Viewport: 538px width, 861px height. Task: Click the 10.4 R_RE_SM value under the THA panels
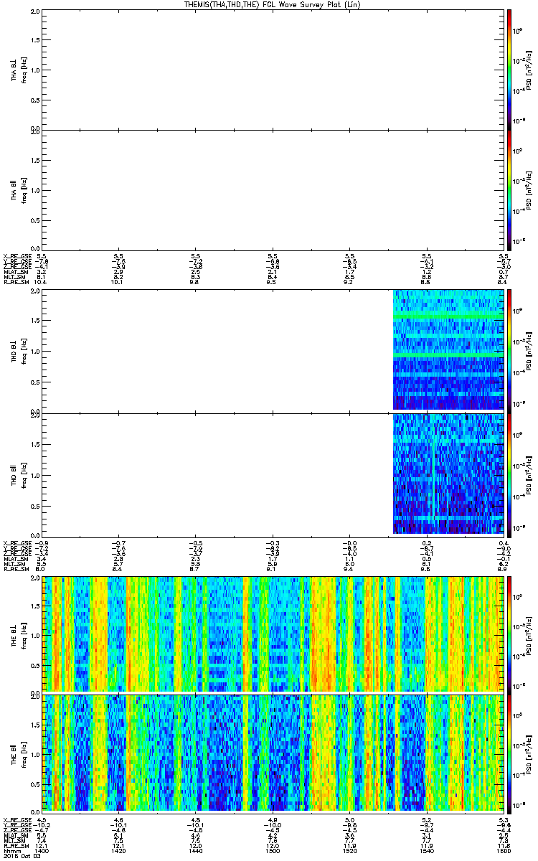coord(41,283)
